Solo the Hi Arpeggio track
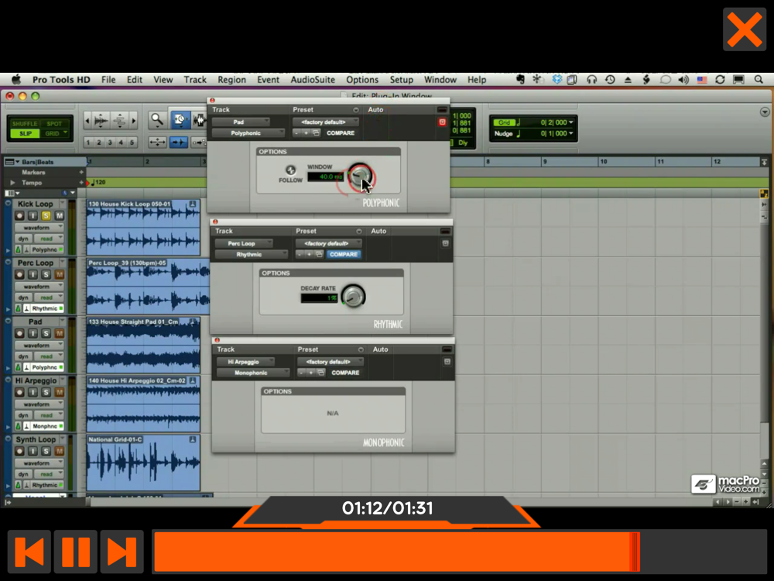774x581 pixels. click(x=46, y=392)
